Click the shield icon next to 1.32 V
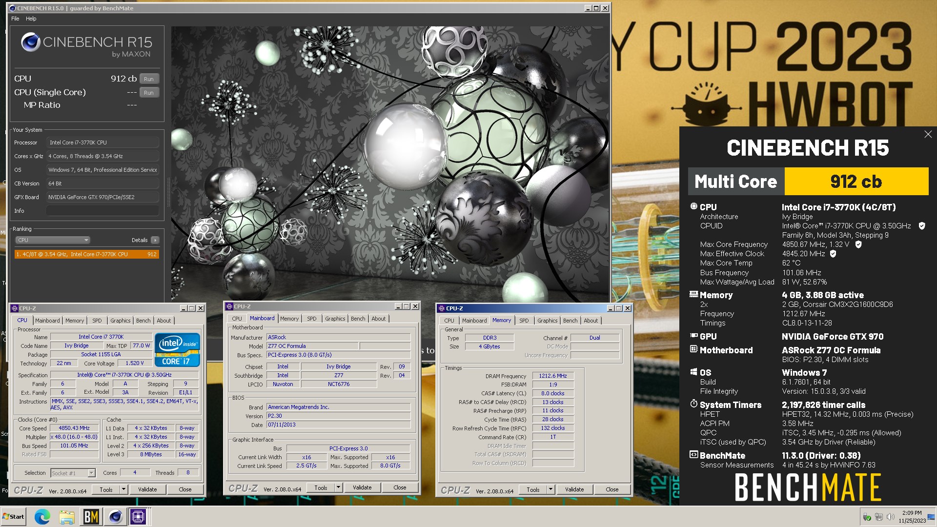 858,244
